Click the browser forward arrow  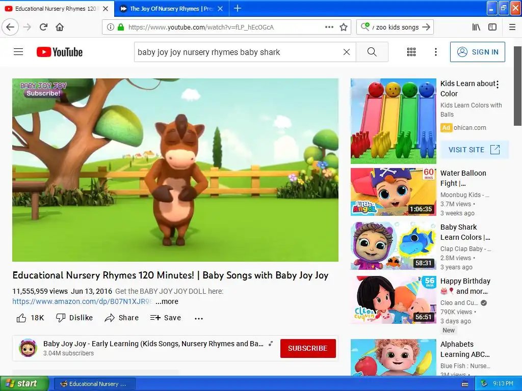pyautogui.click(x=28, y=27)
